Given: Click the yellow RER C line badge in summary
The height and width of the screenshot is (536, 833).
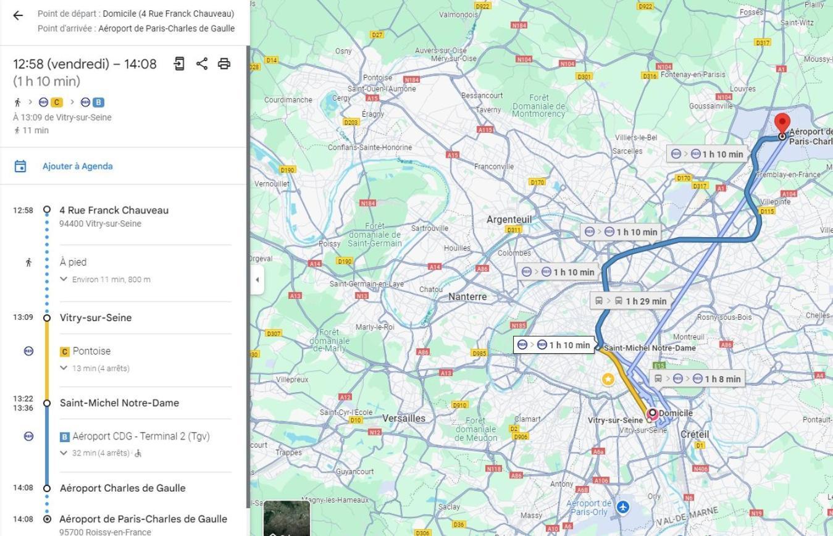Looking at the screenshot, I should 57,103.
